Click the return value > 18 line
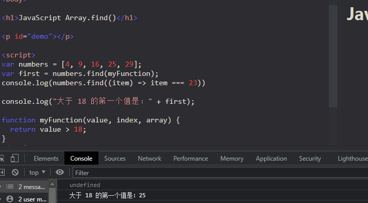The image size is (368, 203). tap(48, 129)
